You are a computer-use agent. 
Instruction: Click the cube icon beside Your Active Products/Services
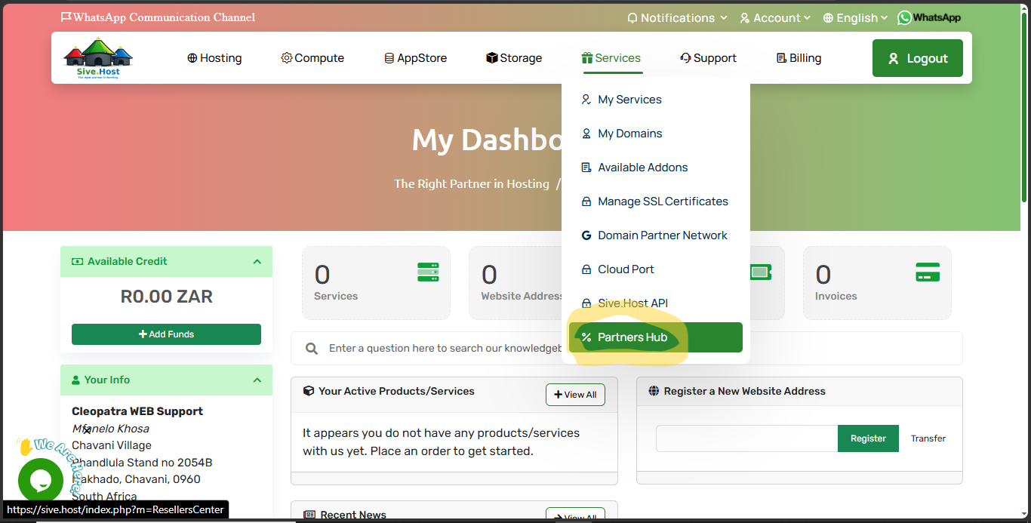[308, 391]
